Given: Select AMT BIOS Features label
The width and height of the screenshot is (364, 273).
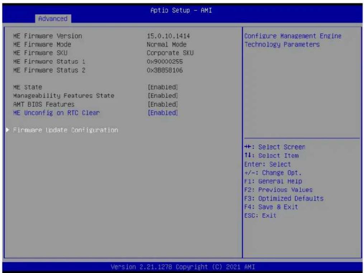Looking at the screenshot, I should 44,104.
